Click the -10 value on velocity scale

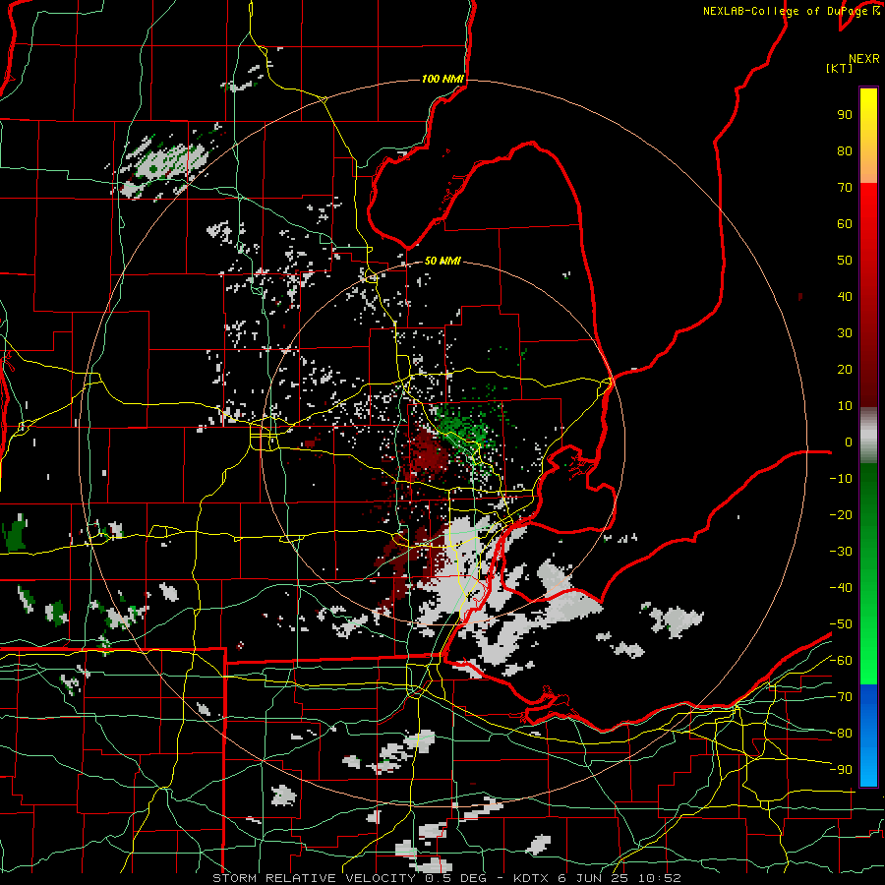[841, 479]
